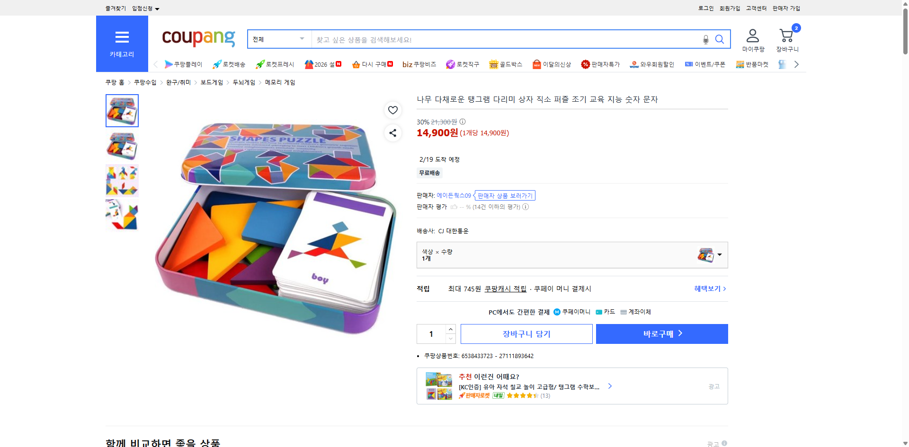This screenshot has height=447, width=909.
Task: Toggle the wishlist heart on the product
Action: click(392, 110)
